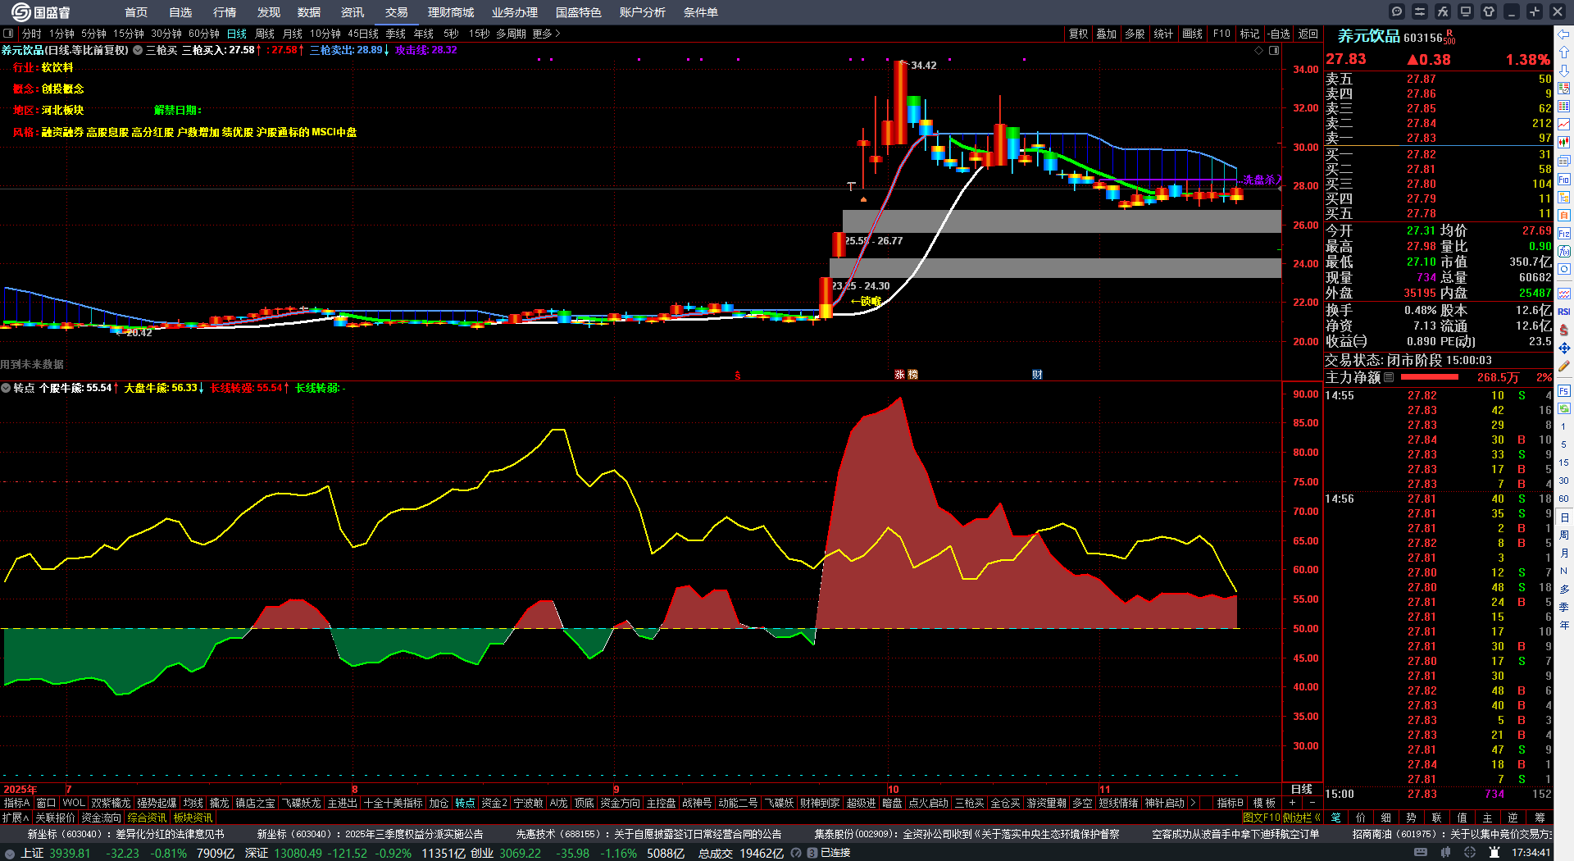Open the 指标B indicator list
Screen dimensions: 1574x861
(1231, 803)
